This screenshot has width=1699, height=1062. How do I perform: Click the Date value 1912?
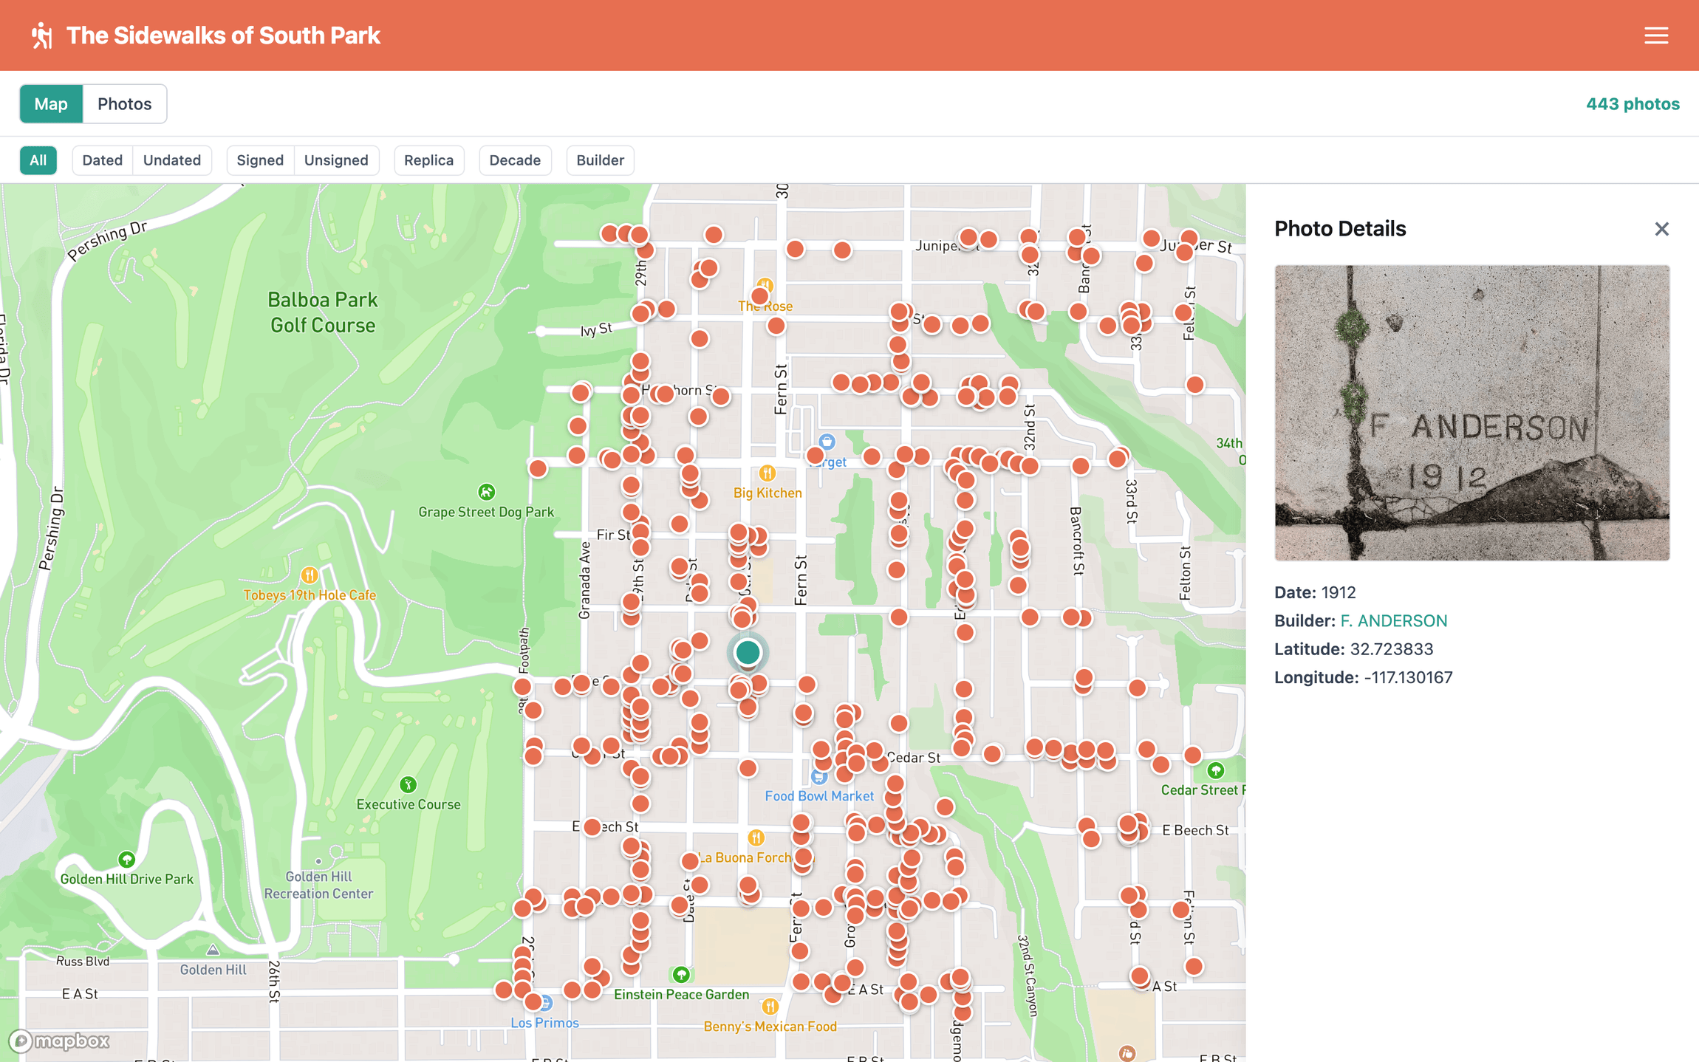[x=1338, y=592]
